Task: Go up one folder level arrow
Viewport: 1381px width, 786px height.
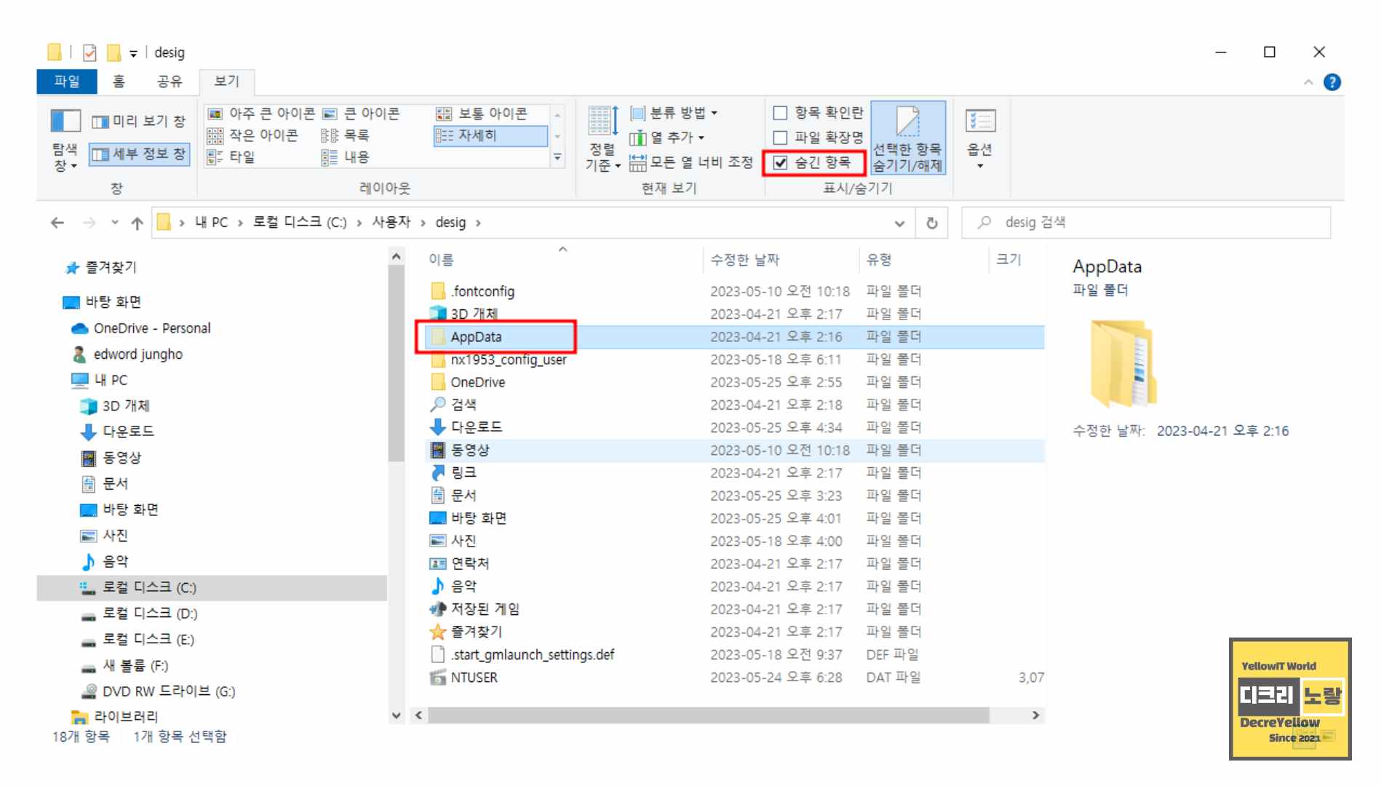Action: point(137,223)
